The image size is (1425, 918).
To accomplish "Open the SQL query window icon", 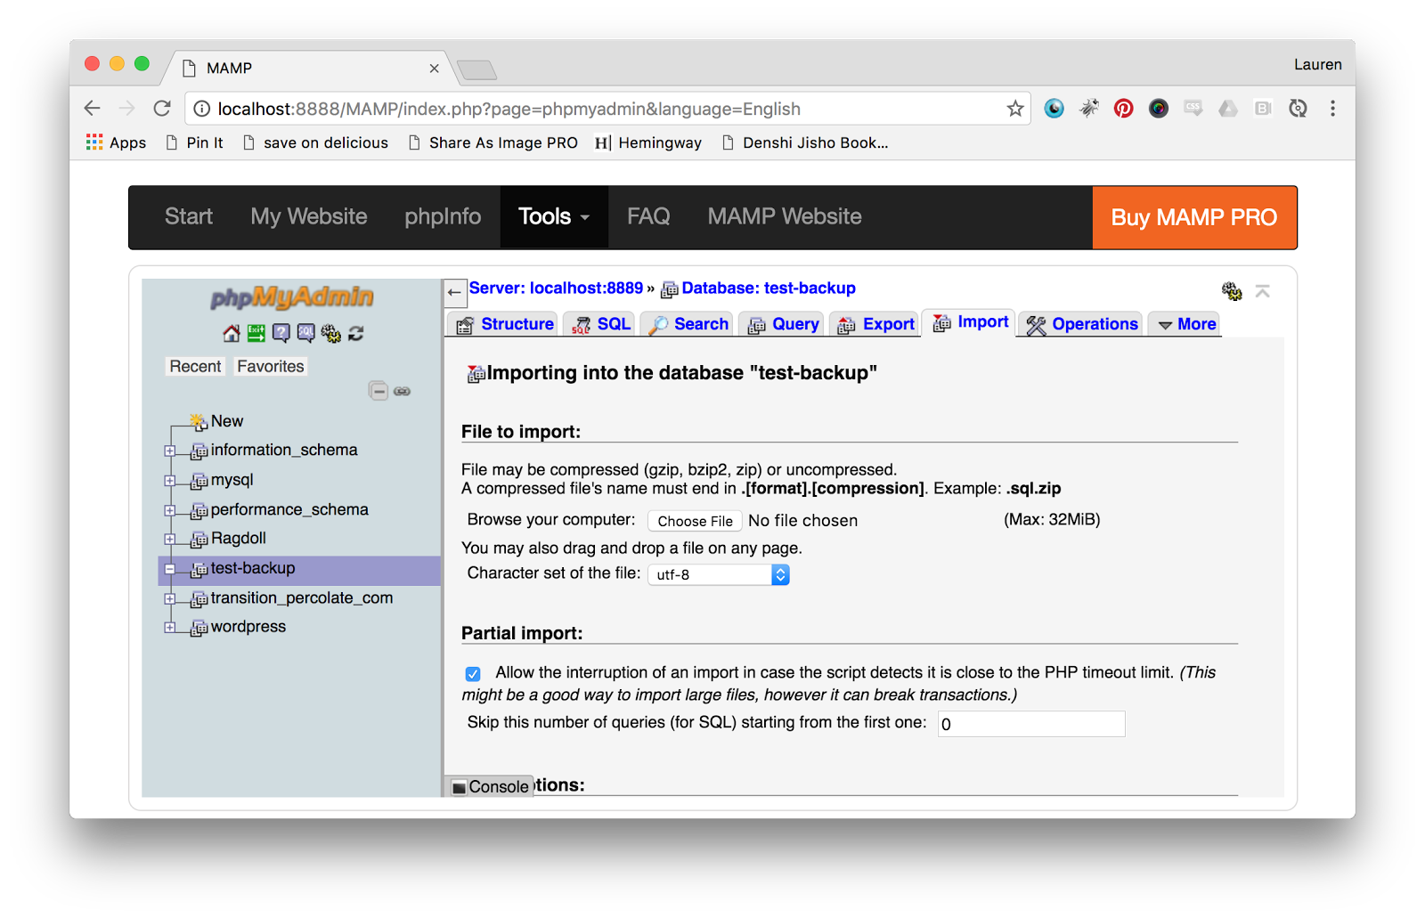I will click(x=305, y=333).
